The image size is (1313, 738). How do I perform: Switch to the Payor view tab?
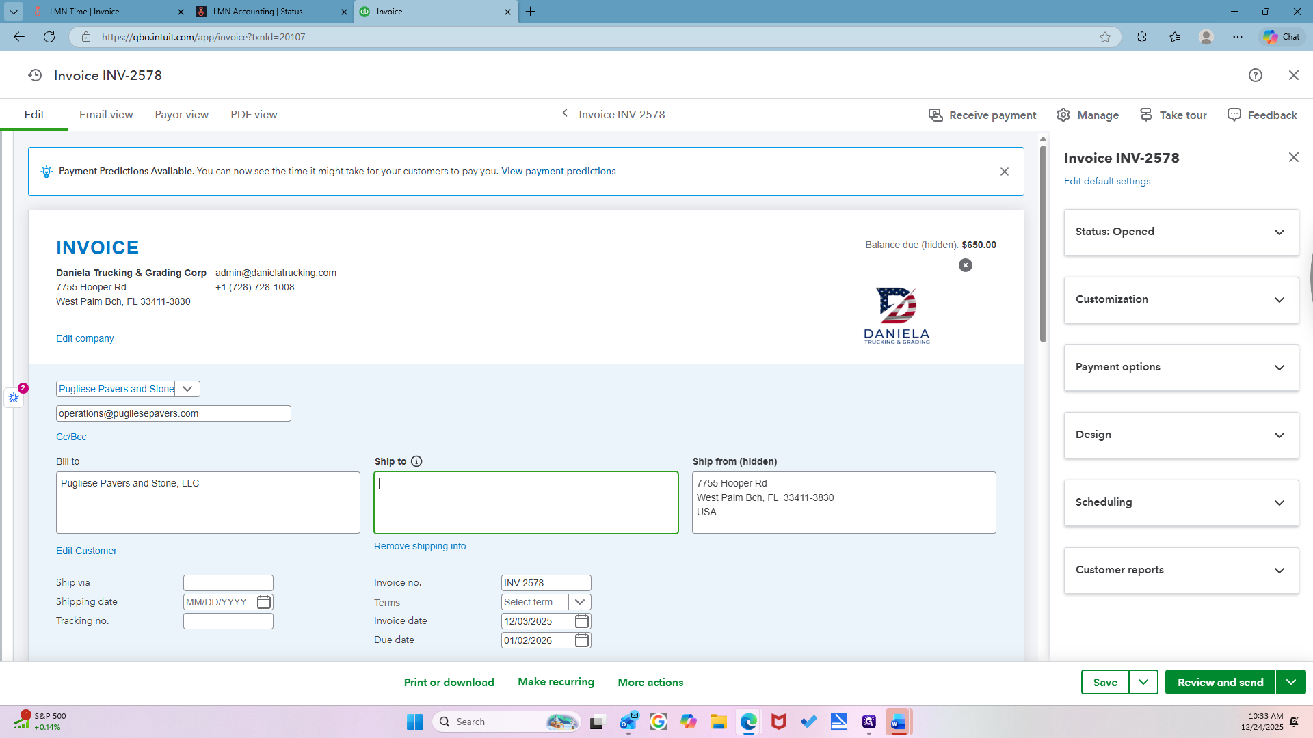click(x=181, y=115)
